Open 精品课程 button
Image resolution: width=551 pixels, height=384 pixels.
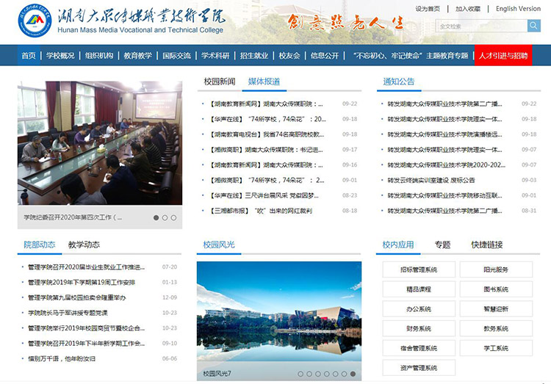pos(419,289)
